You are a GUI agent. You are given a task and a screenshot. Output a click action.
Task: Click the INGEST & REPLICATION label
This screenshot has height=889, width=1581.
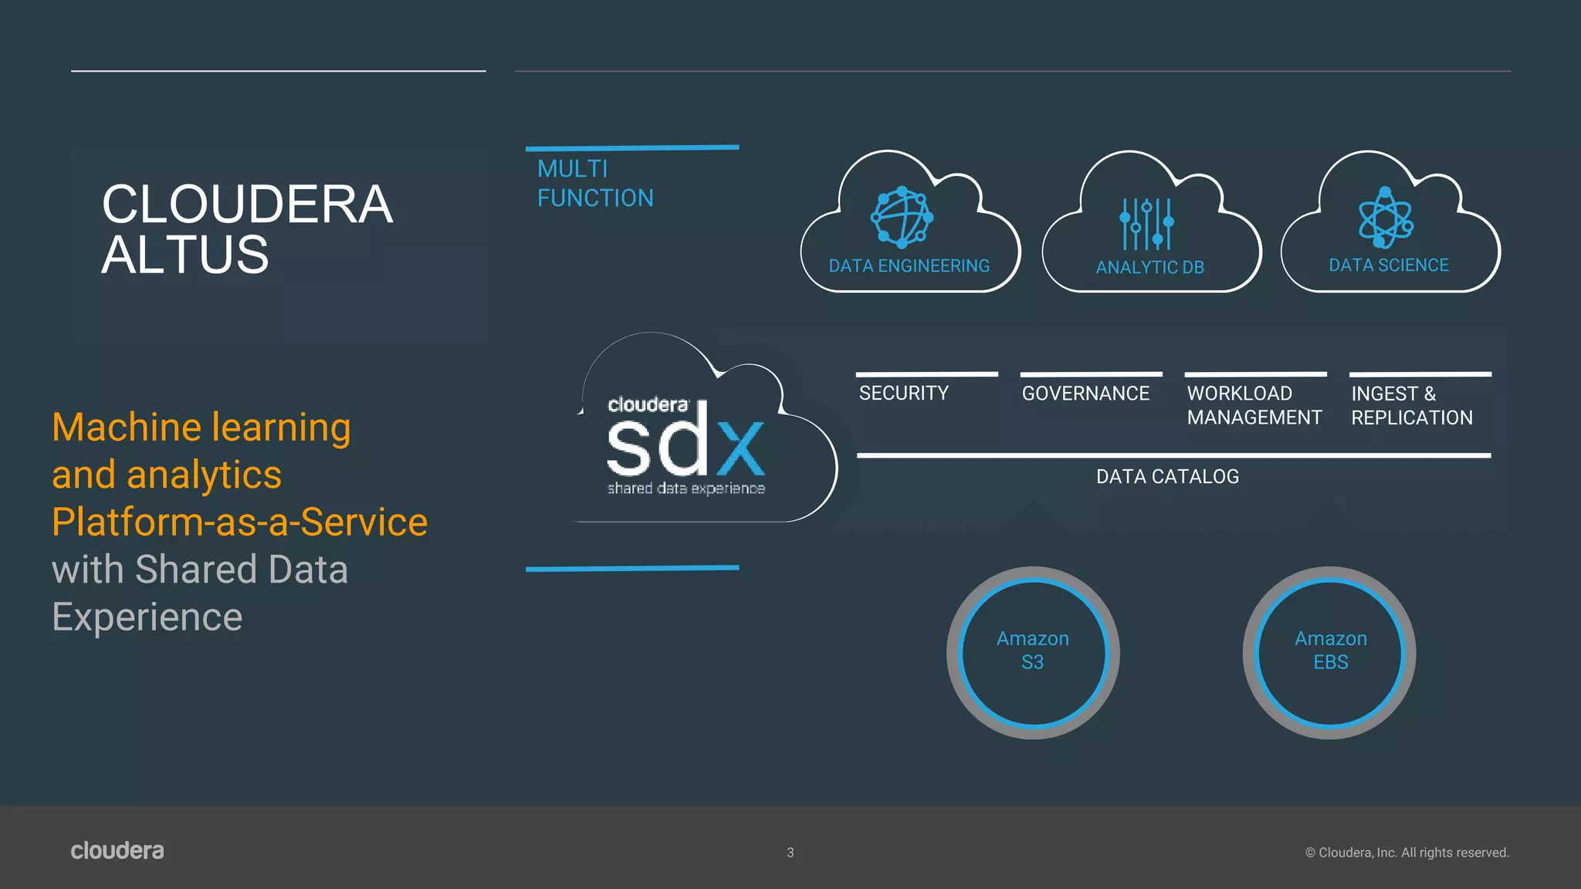tap(1412, 406)
